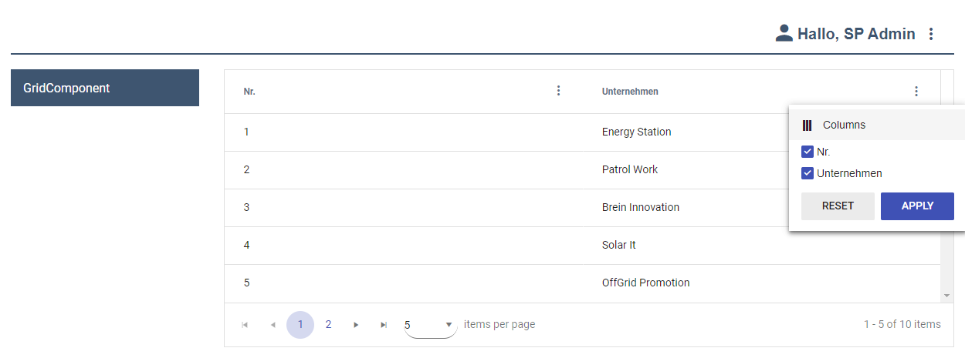Open the header three-dot menu beside SP Admin
Viewport: 965px width, 358px height.
931,34
